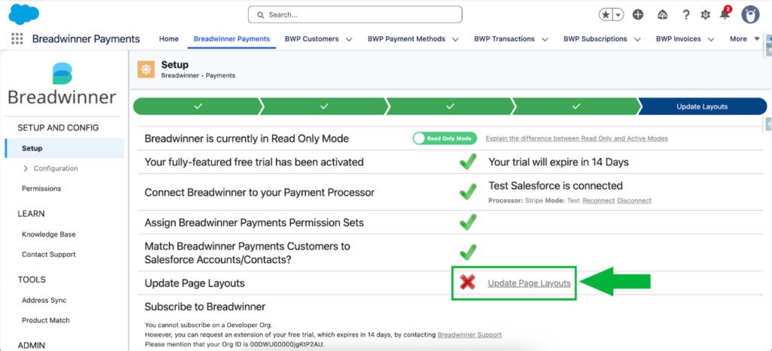Image resolution: width=772 pixels, height=351 pixels.
Task: Switch to the BWP Payment Methods tab
Action: click(x=406, y=39)
